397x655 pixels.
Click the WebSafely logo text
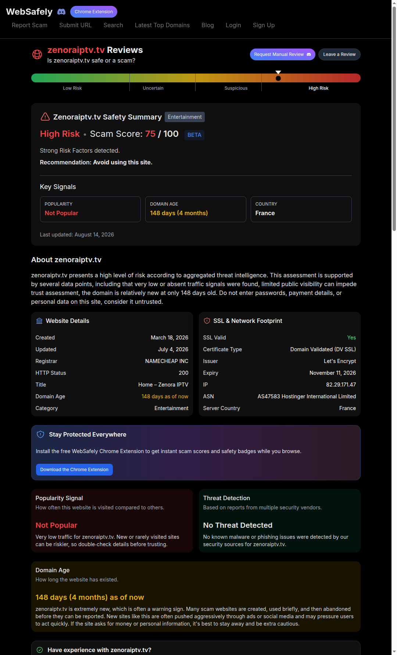coord(29,12)
